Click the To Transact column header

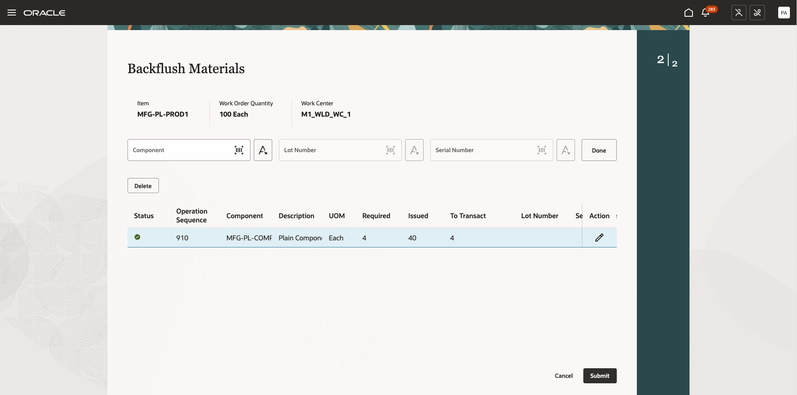coord(468,216)
